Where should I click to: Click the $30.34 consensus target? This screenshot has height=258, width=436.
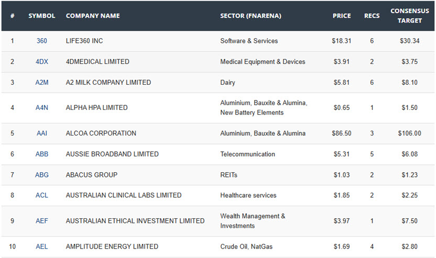point(410,41)
